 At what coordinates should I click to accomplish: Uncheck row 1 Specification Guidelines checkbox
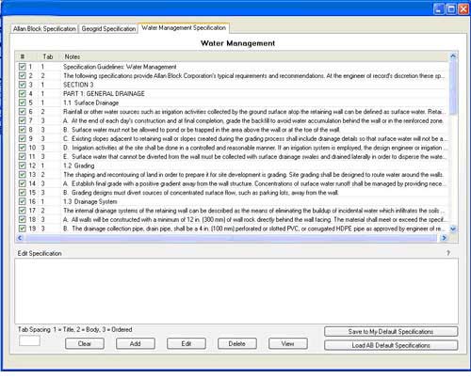(x=22, y=67)
